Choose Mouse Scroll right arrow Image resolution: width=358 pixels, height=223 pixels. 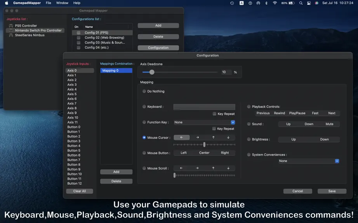point(197,168)
